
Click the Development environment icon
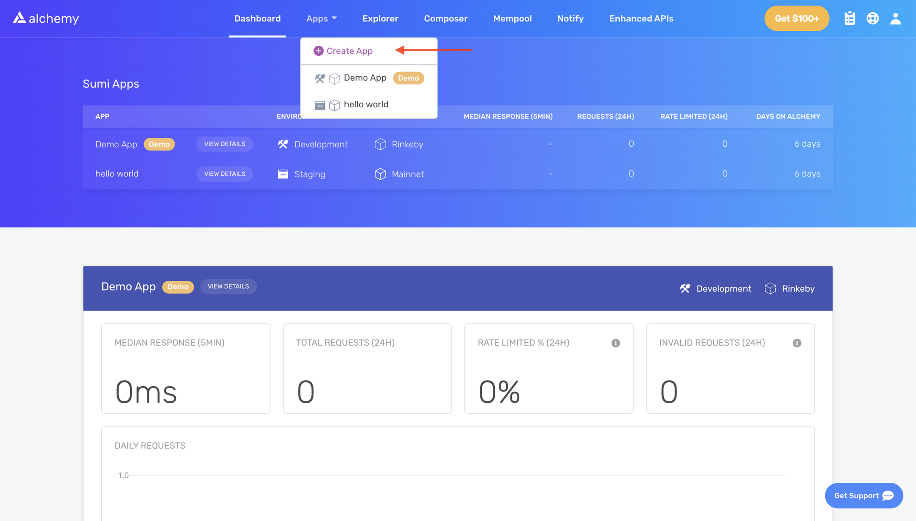click(x=686, y=288)
